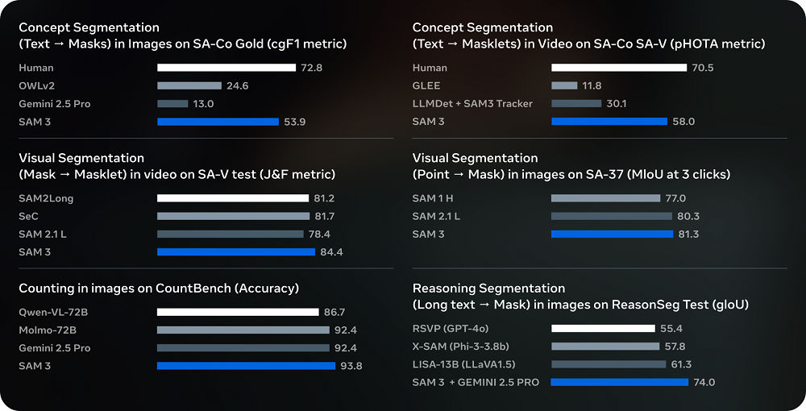Click the SeC bar showing 81.7

(233, 216)
